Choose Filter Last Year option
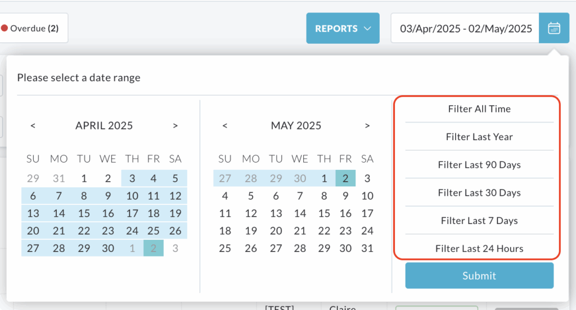The height and width of the screenshot is (310, 576). (x=479, y=137)
